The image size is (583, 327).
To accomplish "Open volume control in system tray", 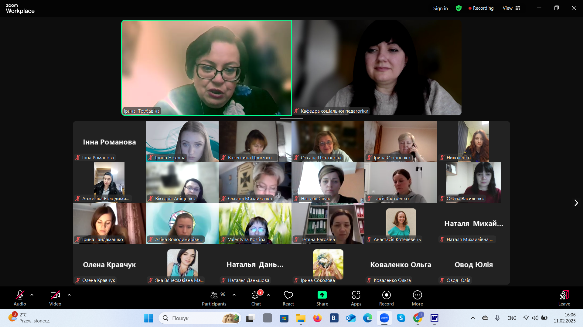I will click(535, 318).
